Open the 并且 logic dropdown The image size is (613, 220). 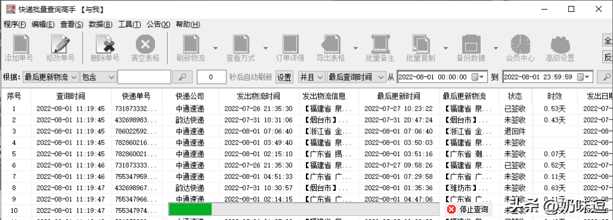pos(311,77)
